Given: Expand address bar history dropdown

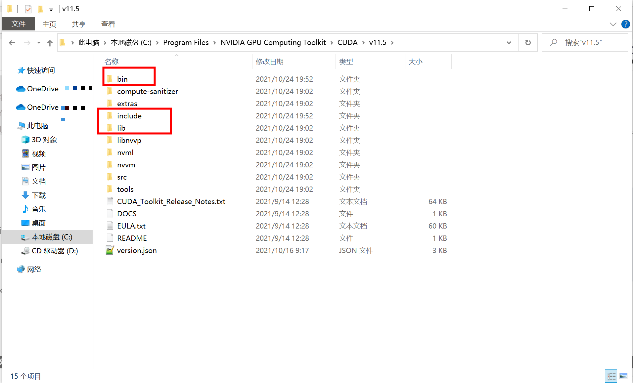Looking at the screenshot, I should [509, 43].
